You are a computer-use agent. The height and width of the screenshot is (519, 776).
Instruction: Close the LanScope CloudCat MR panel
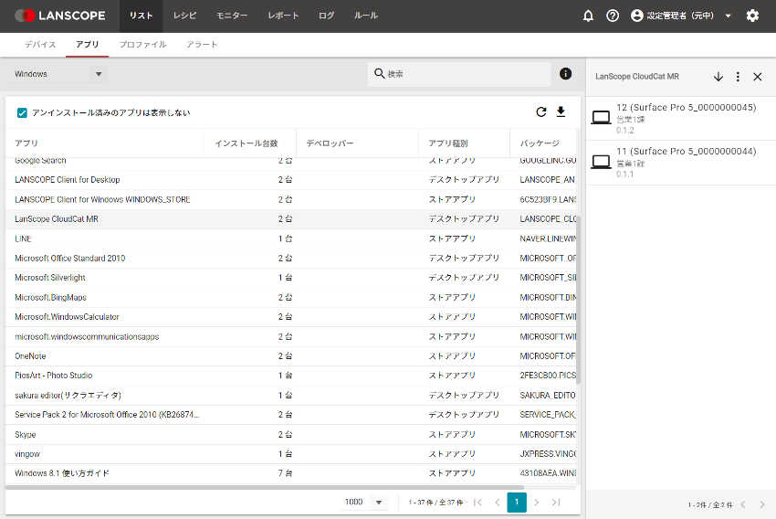pyautogui.click(x=757, y=77)
